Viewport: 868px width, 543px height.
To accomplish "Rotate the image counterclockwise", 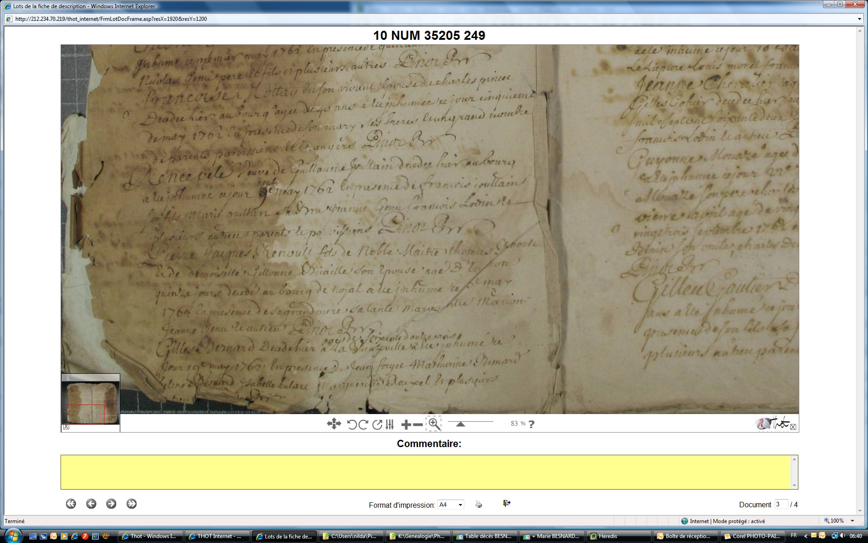I will click(352, 424).
